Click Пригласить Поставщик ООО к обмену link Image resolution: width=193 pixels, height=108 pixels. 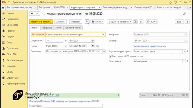pyautogui.click(x=64, y=101)
